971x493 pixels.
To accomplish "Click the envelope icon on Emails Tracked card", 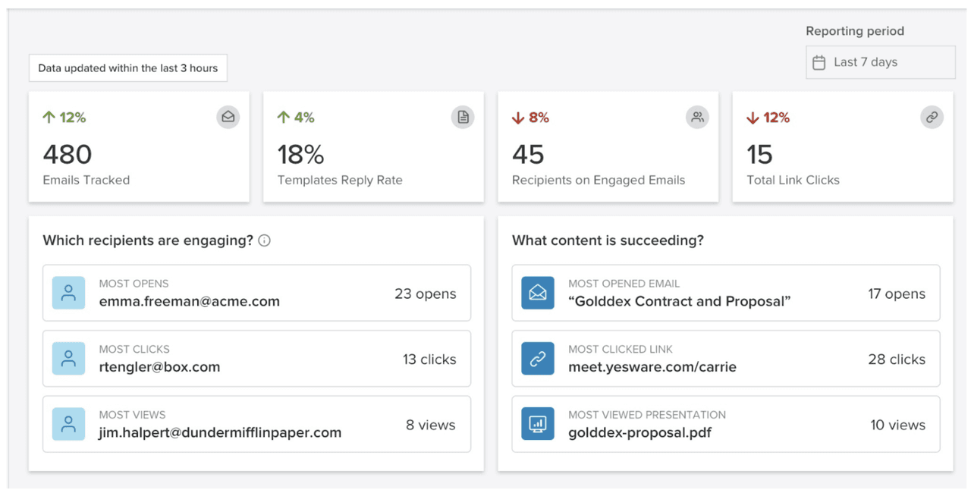I will click(228, 117).
